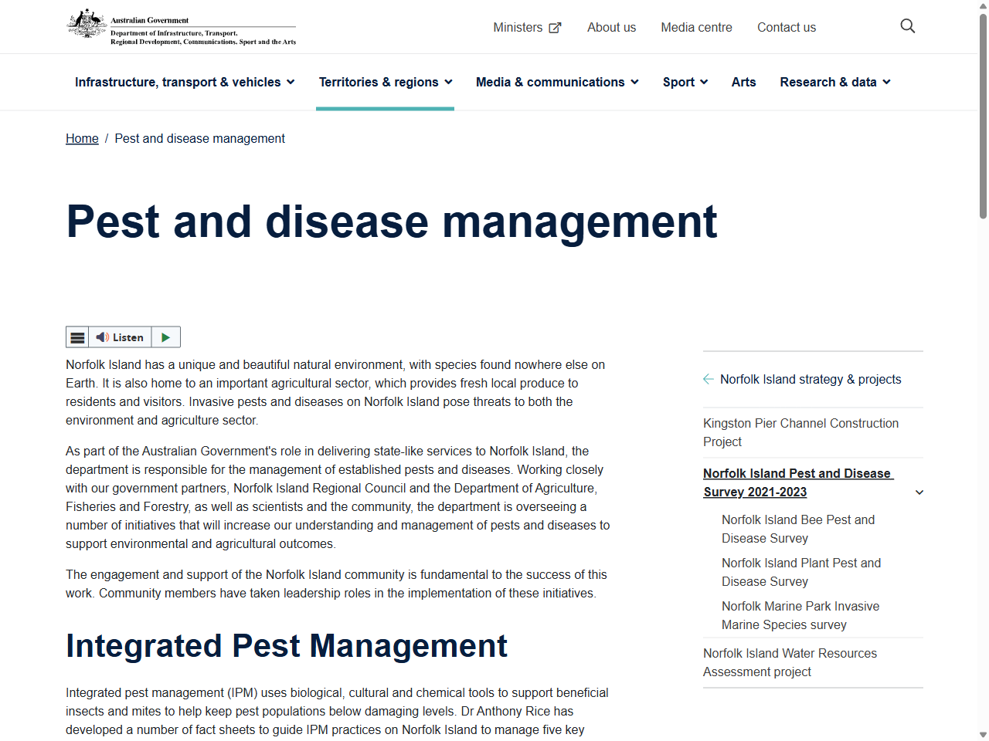
Task: Visit the Media centre page
Action: [x=696, y=28]
